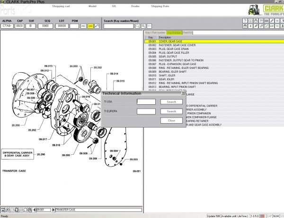Viewport: 284px width, 218px height.
Task: Click the LOT toolbar icon
Action: coord(272,26)
